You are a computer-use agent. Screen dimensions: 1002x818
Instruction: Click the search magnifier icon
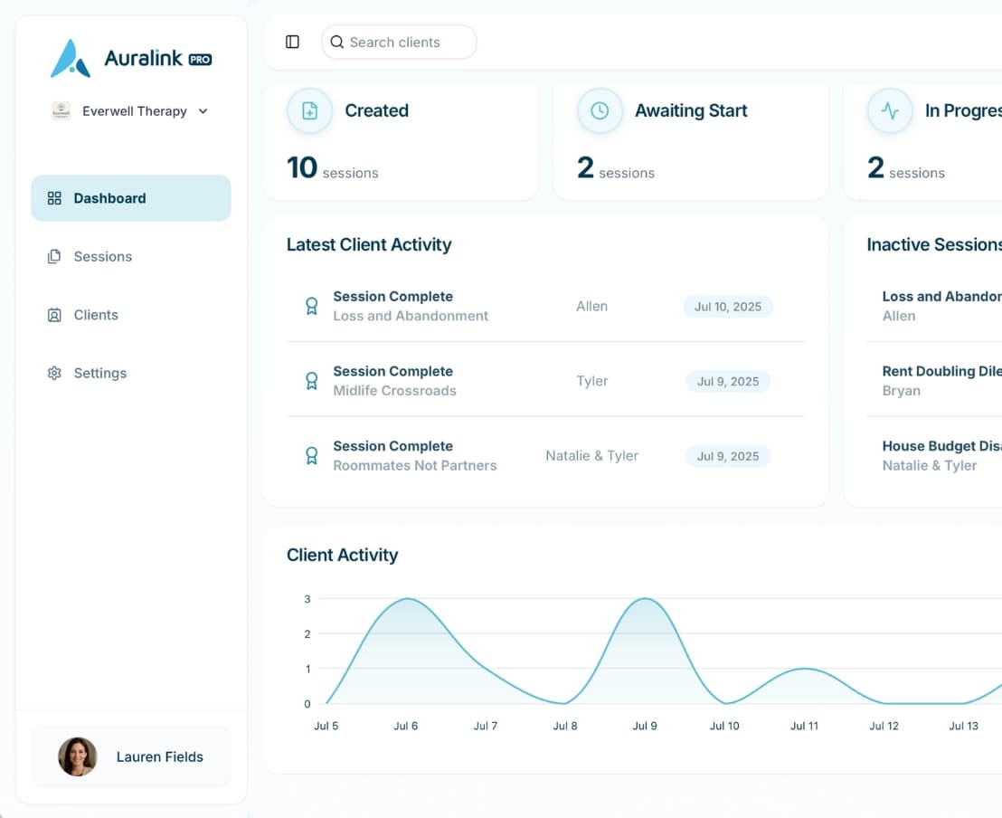click(336, 42)
